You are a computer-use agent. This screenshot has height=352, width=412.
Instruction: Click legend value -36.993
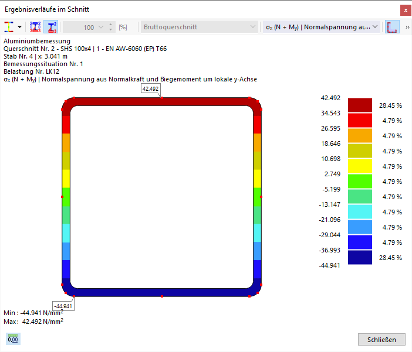329,250
